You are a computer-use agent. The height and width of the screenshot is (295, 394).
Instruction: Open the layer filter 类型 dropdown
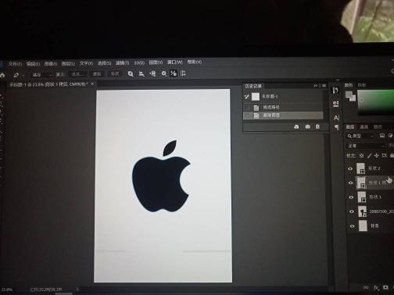tap(360, 136)
